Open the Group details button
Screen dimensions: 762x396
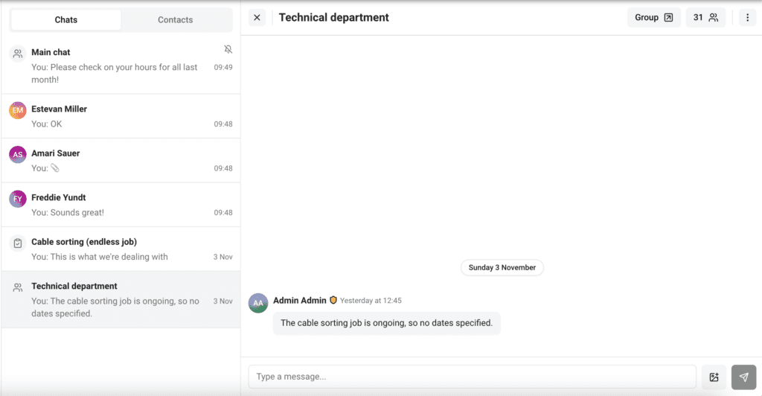(x=653, y=18)
